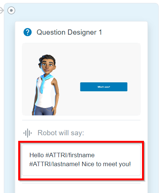This screenshot has width=161, height=193.
Task: Click the robot avatar's face
Action: tap(47, 67)
